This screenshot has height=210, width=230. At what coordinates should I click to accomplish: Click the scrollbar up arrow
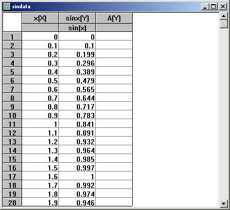pyautogui.click(x=223, y=16)
